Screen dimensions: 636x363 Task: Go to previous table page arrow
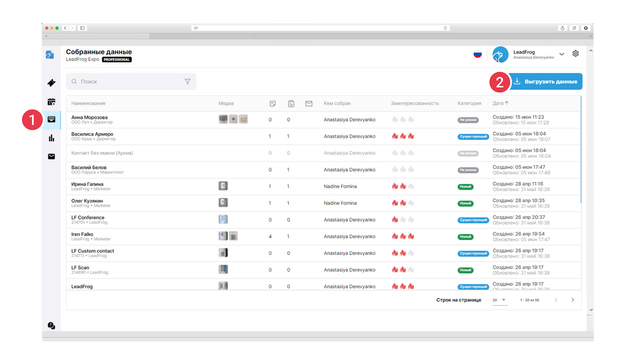pos(556,300)
